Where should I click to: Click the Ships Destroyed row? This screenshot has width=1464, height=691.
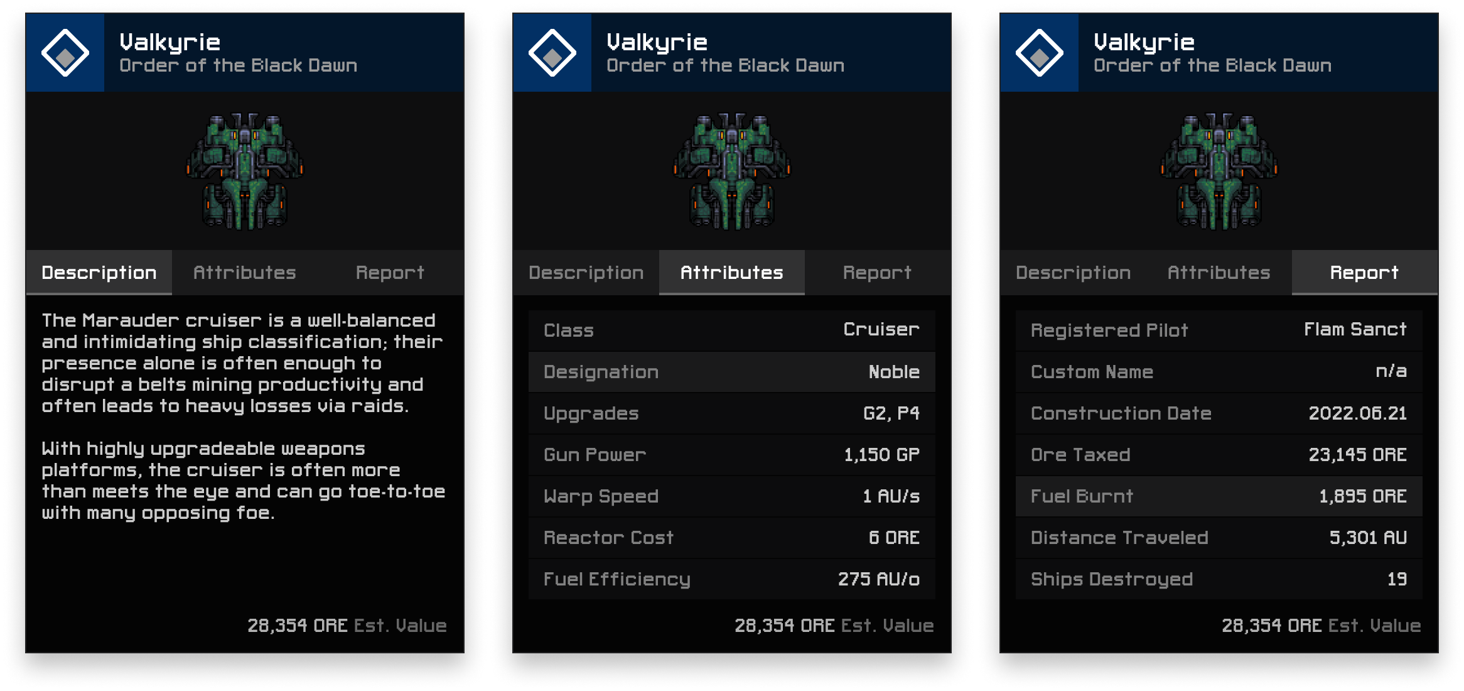1219,579
